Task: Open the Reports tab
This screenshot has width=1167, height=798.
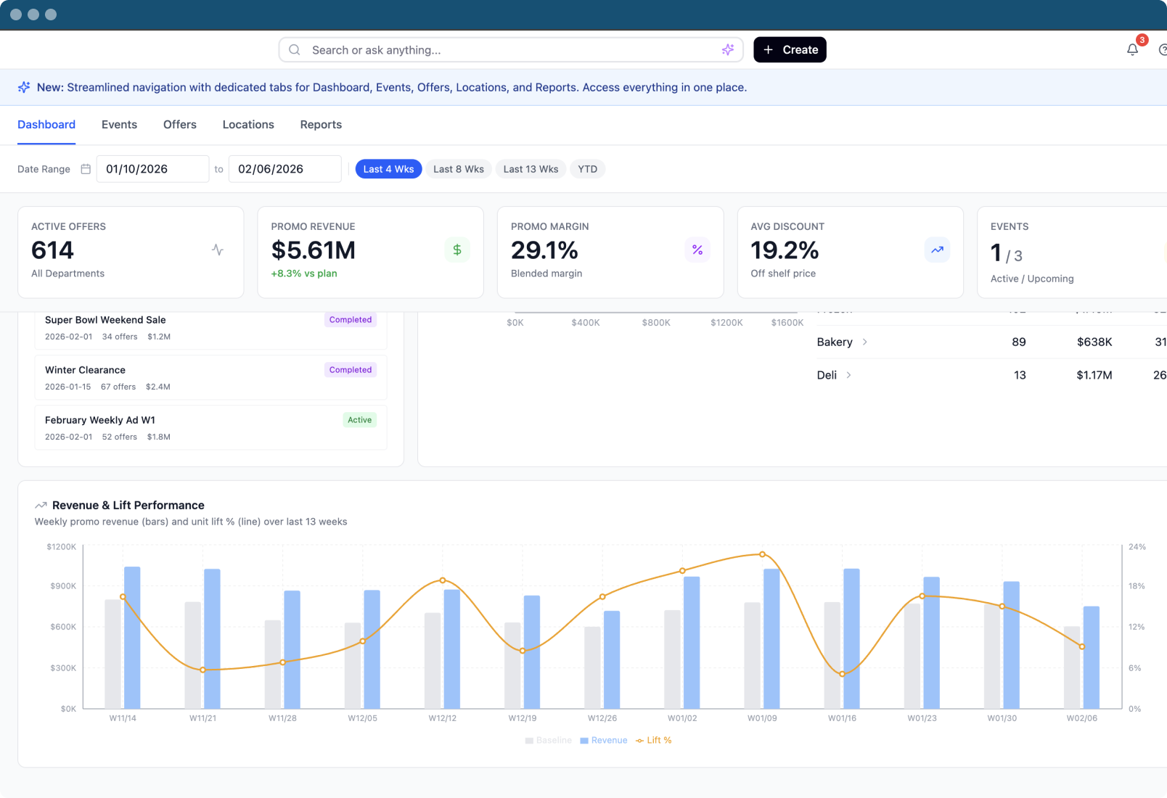Action: click(321, 125)
